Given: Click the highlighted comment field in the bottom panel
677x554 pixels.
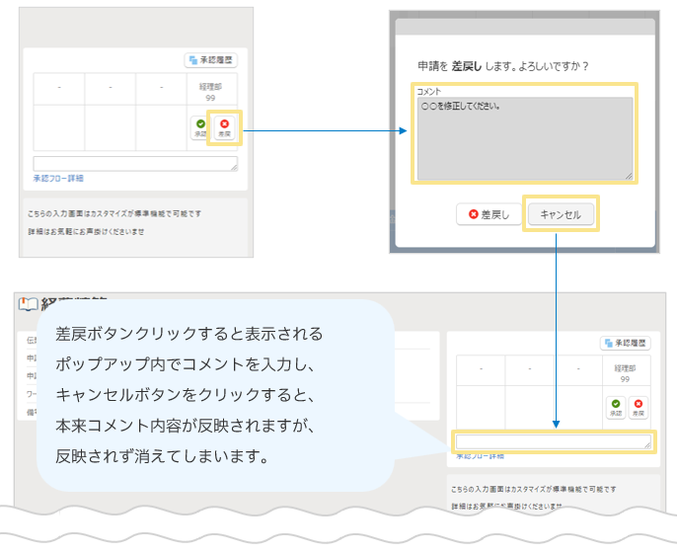Looking at the screenshot, I should tap(552, 442).
